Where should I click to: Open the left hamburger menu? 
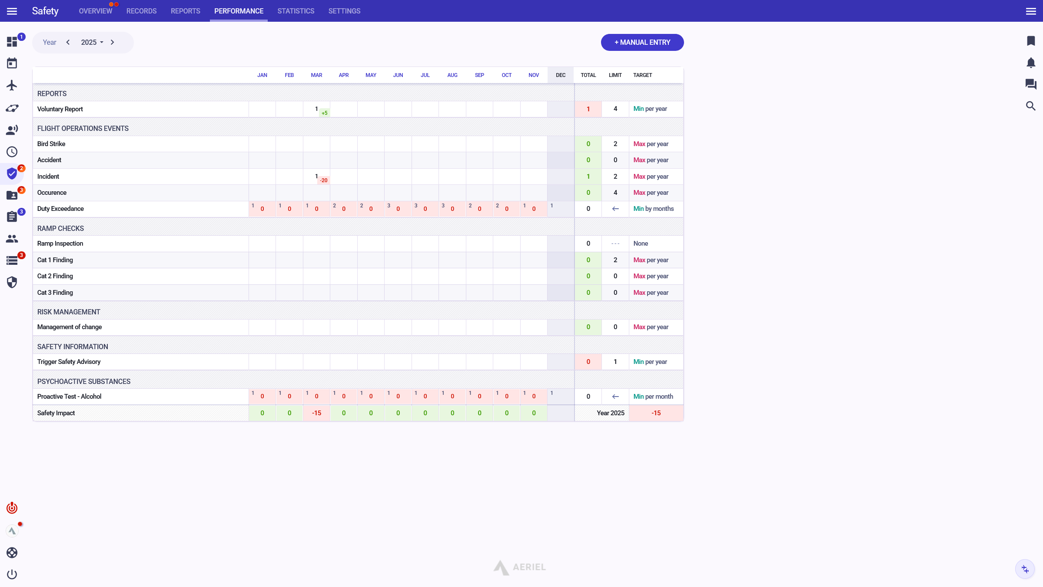coord(12,11)
